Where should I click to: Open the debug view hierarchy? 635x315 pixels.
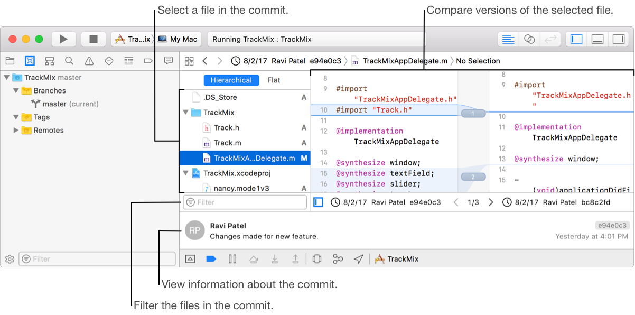click(x=317, y=259)
